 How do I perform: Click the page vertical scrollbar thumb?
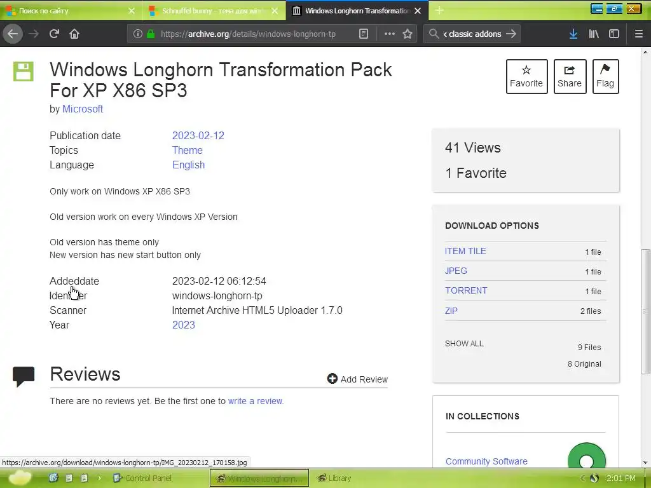[x=645, y=311]
